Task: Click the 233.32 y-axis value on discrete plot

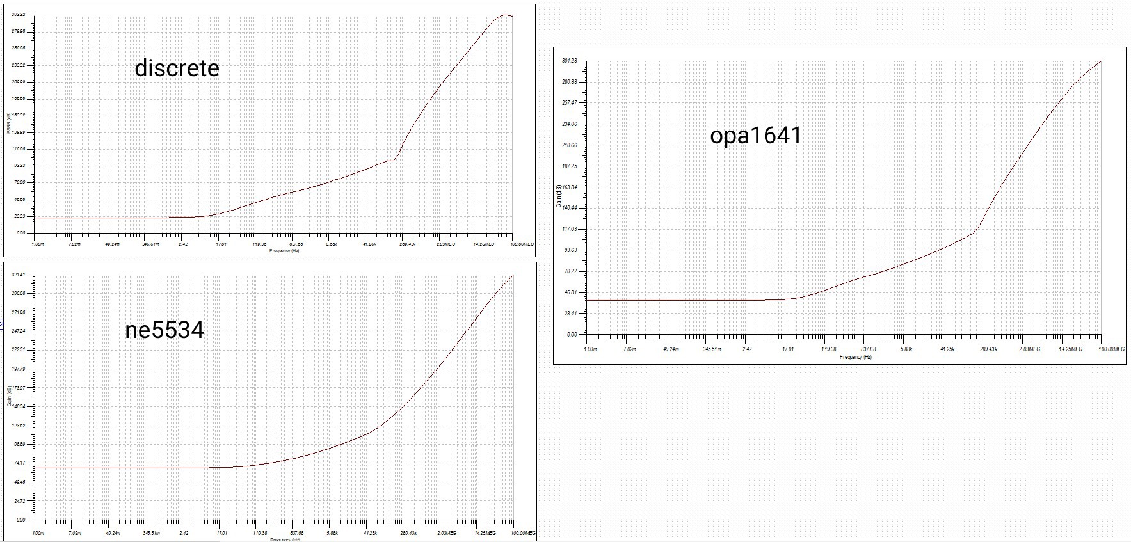Action: pos(19,65)
